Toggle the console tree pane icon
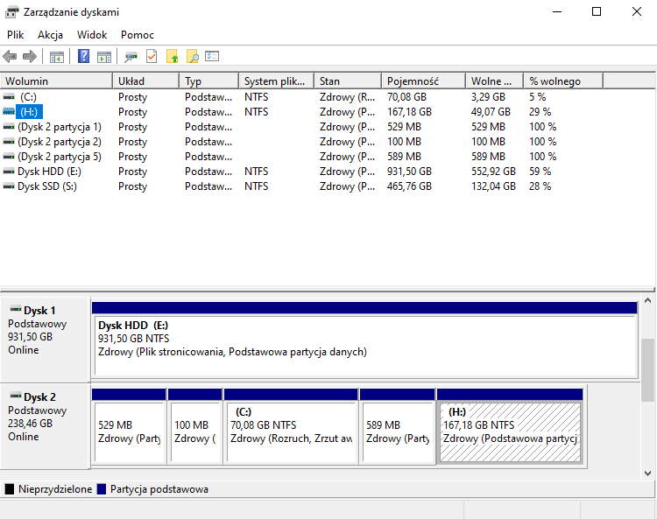This screenshot has width=657, height=519. pyautogui.click(x=57, y=57)
